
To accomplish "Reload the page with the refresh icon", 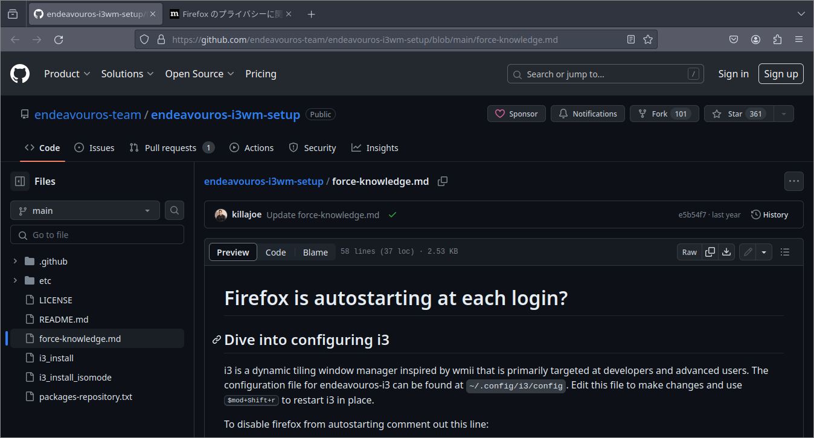I will 59,39.
